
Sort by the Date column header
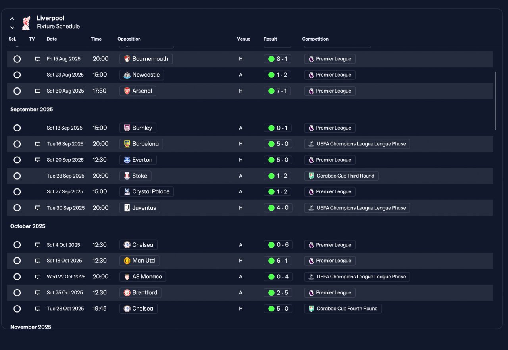(x=52, y=39)
